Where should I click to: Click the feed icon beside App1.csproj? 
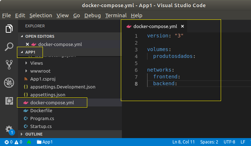pyautogui.click(x=26, y=79)
